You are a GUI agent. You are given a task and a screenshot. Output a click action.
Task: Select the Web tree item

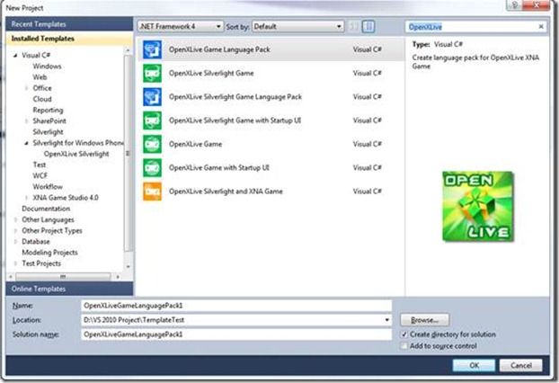click(x=40, y=77)
